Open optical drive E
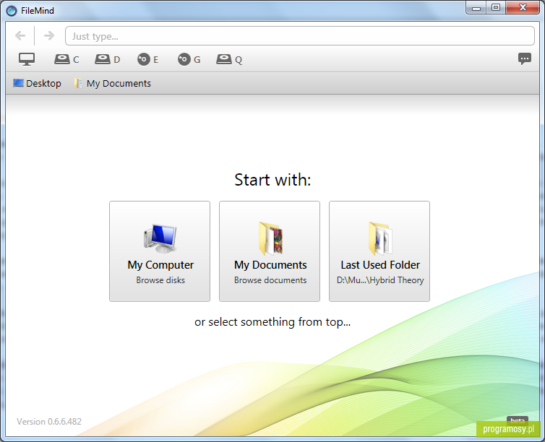 point(148,59)
